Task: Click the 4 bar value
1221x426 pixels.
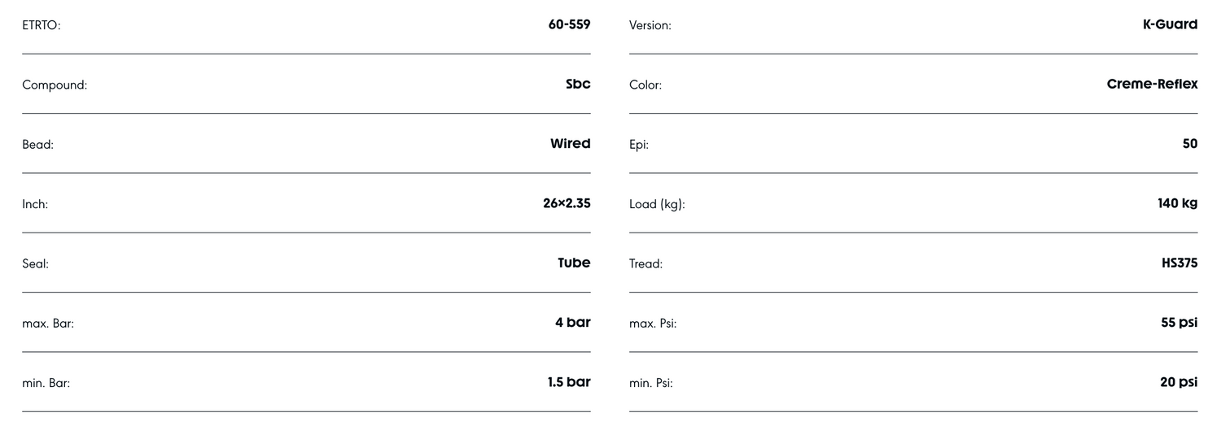Action: coord(572,323)
